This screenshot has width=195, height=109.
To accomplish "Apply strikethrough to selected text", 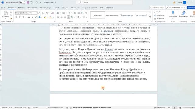I will tap(29, 17).
